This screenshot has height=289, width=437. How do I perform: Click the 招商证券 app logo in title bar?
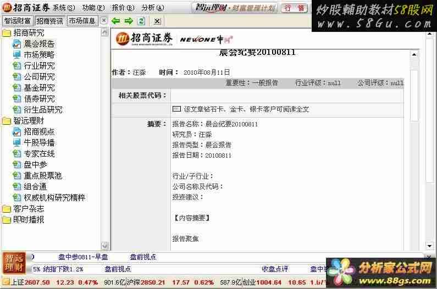pyautogui.click(x=26, y=8)
